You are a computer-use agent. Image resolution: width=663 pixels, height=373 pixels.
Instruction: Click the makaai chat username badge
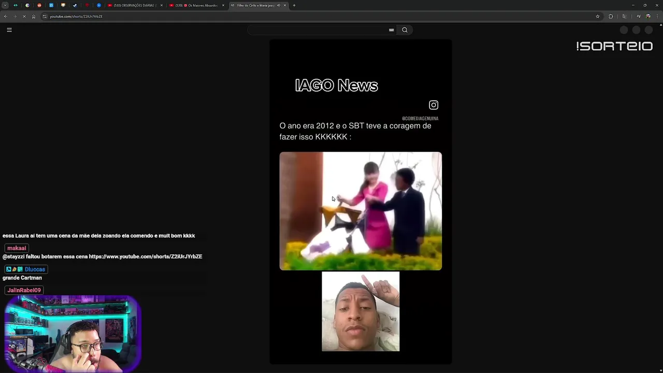point(17,248)
